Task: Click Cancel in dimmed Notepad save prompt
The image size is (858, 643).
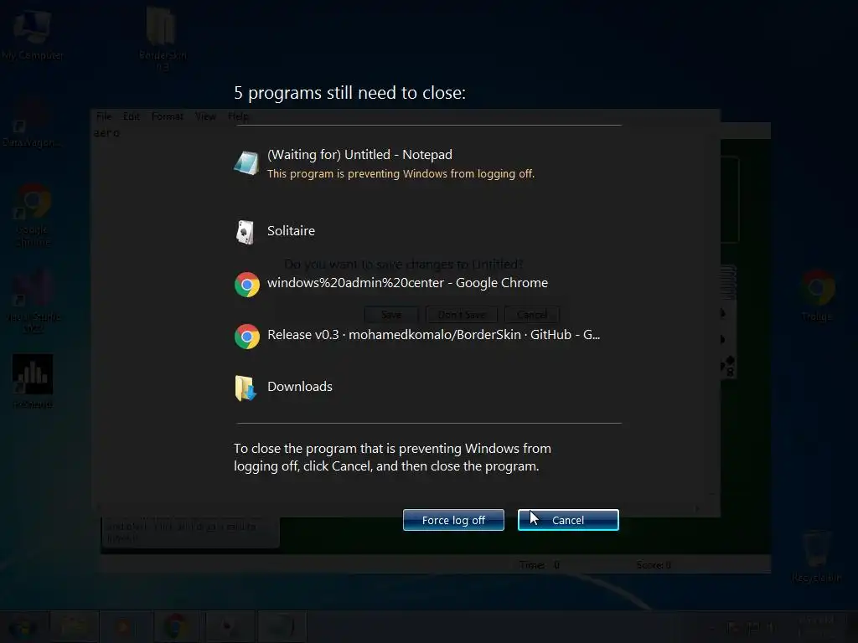Action: pyautogui.click(x=532, y=315)
